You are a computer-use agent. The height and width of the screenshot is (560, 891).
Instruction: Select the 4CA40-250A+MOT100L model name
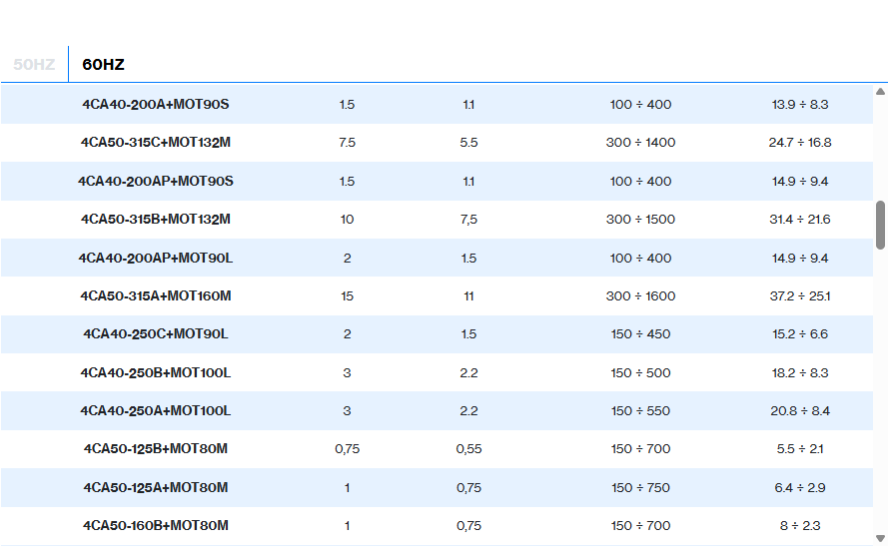[x=155, y=411]
